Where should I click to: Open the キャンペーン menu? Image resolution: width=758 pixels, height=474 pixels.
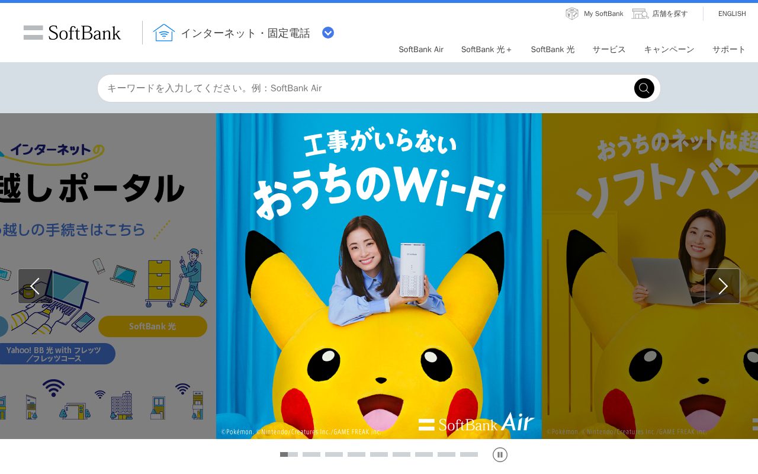[x=669, y=49]
